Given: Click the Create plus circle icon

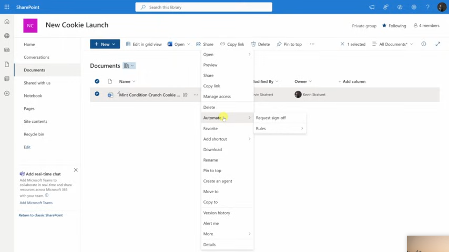Looking at the screenshot, I should (x=7, y=93).
